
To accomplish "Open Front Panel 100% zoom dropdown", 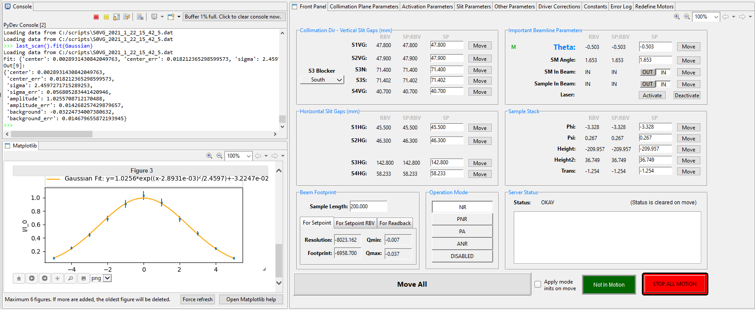I will (x=706, y=17).
